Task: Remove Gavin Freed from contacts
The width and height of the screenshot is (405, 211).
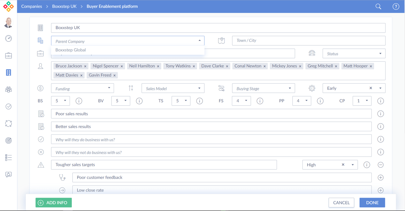Action: tap(114, 75)
